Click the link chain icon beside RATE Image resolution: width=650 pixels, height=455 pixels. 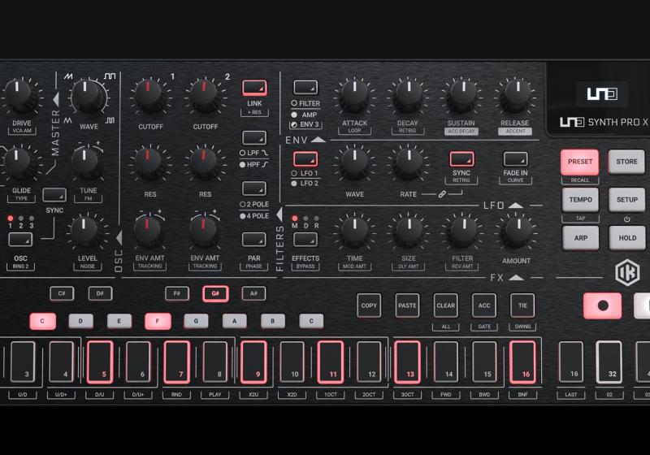coord(442,194)
